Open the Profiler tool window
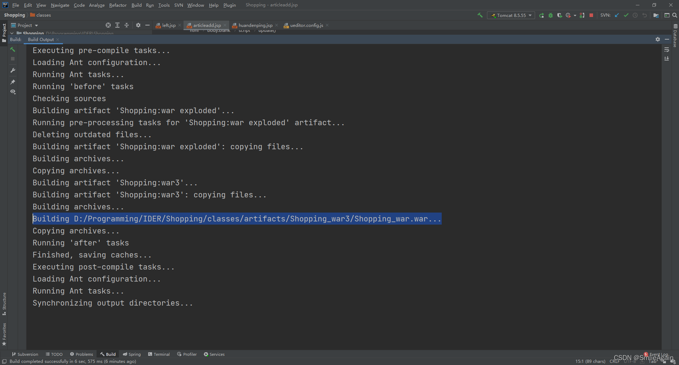Screen dimensions: 679x365 pyautogui.click(x=187, y=354)
